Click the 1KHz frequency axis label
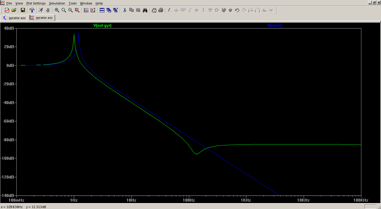The height and width of the screenshot is (209, 381). pos(246,200)
